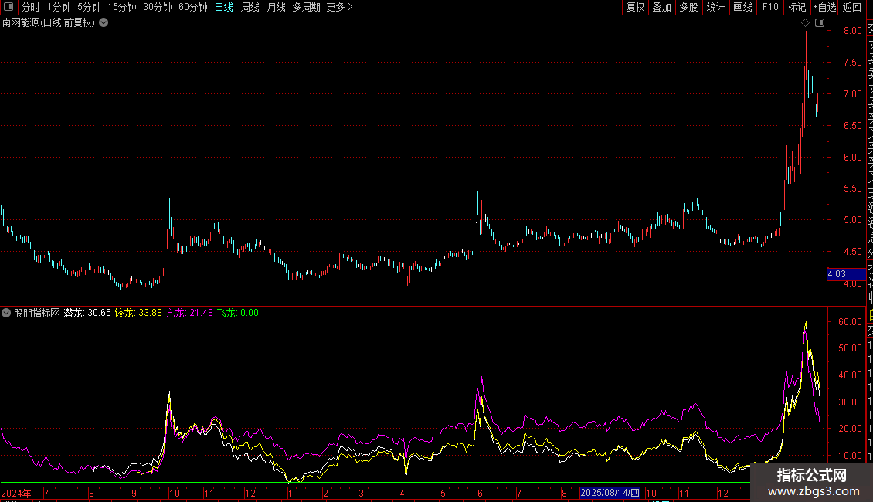Viewport: 873px width, 502px height.
Task: Click the 飞龙: 0.00 indicator value
Action: [238, 313]
